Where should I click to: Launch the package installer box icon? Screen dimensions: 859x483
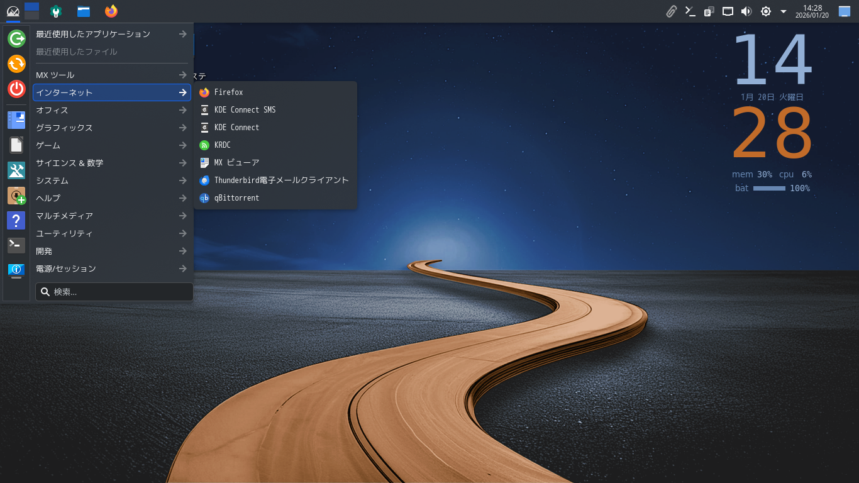tap(16, 196)
